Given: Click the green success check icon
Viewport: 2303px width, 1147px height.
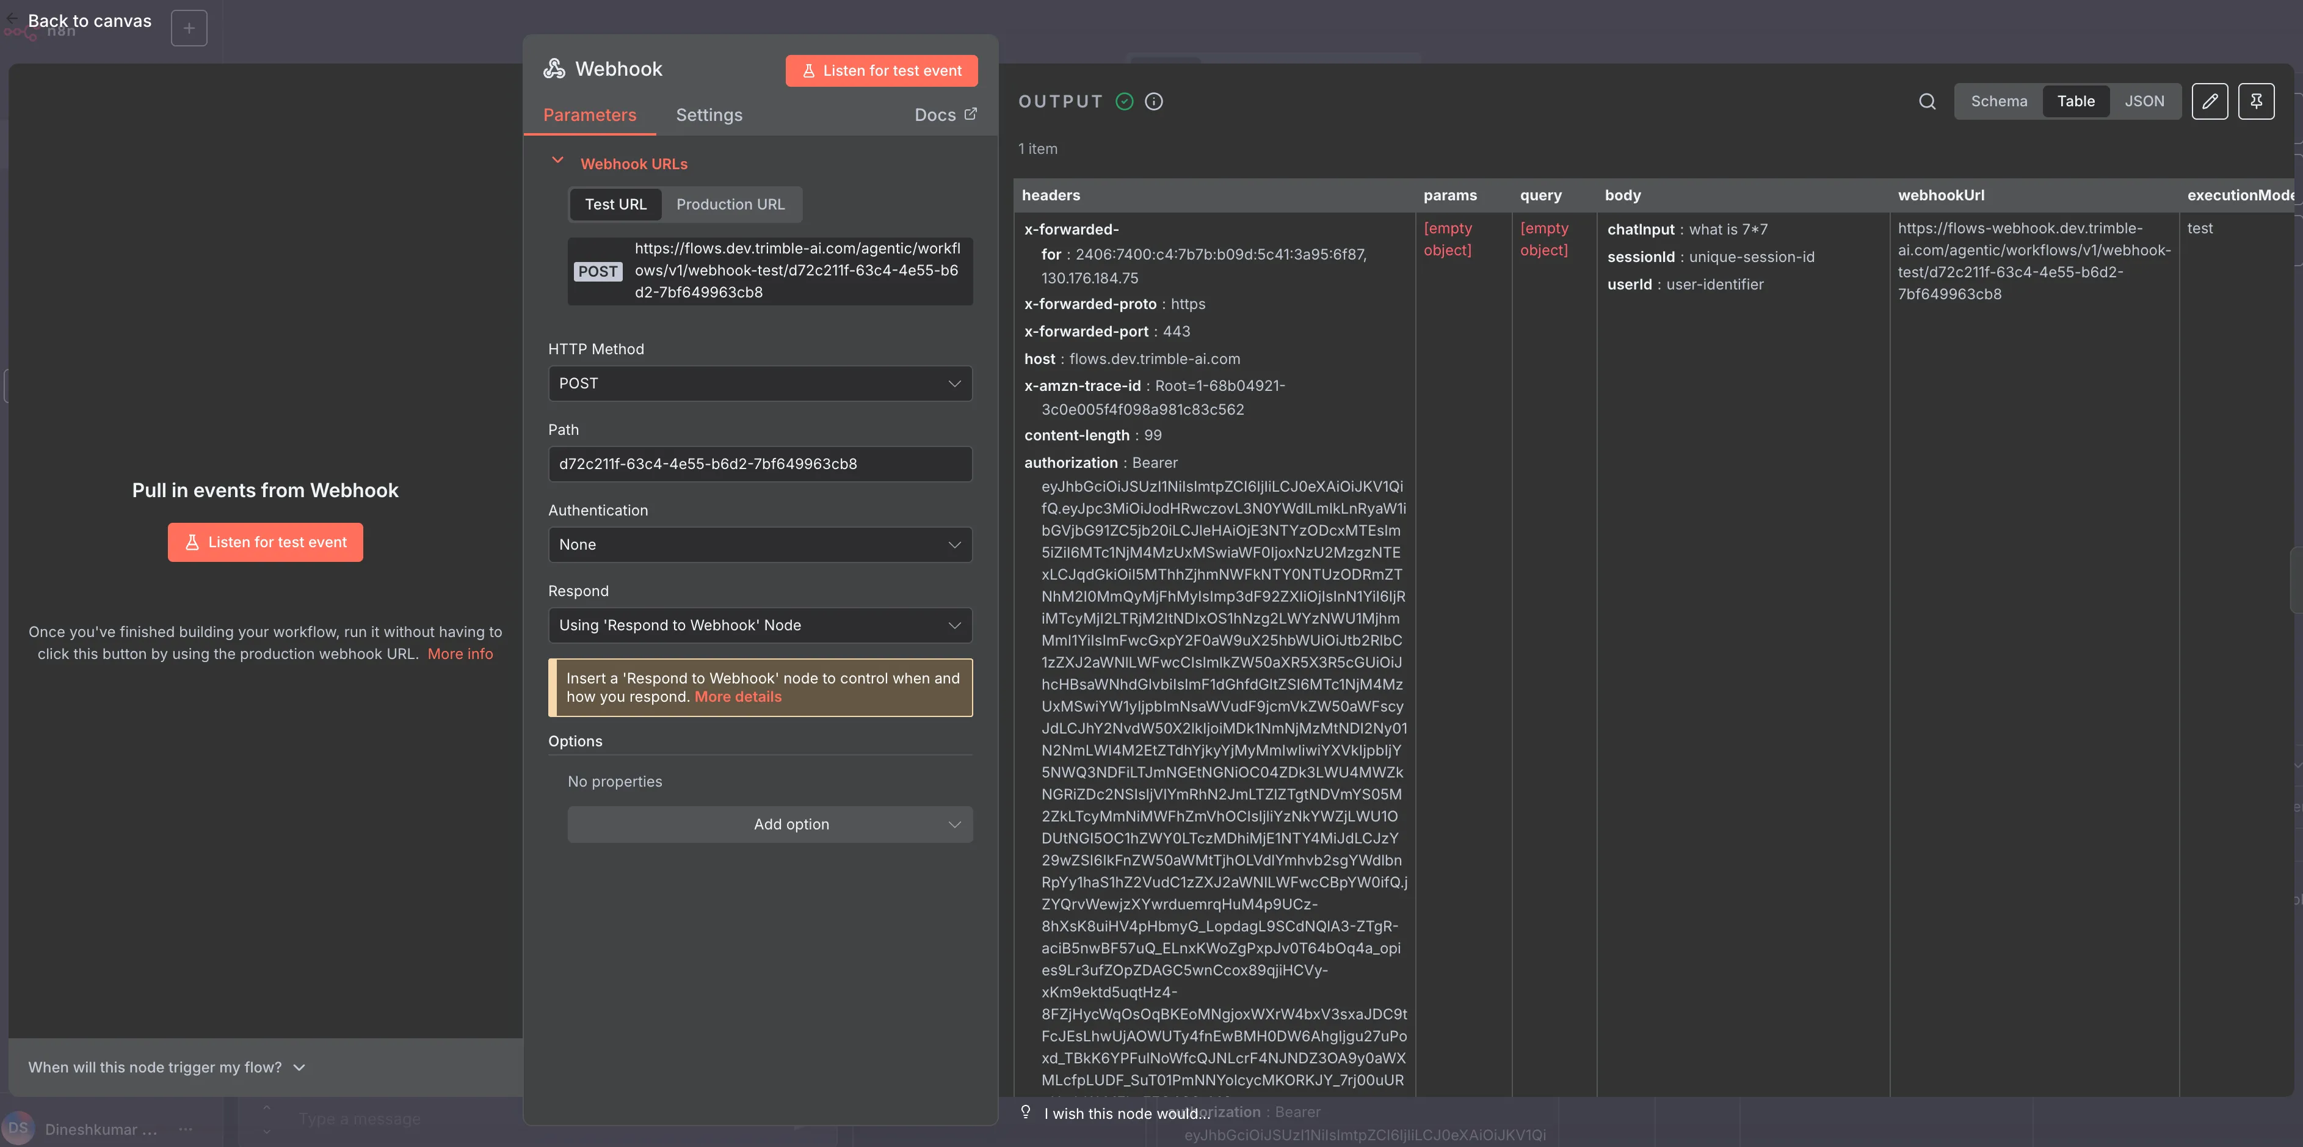Looking at the screenshot, I should coord(1125,101).
